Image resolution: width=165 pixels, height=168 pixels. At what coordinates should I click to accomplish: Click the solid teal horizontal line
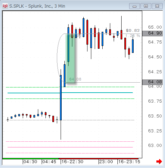70,93
